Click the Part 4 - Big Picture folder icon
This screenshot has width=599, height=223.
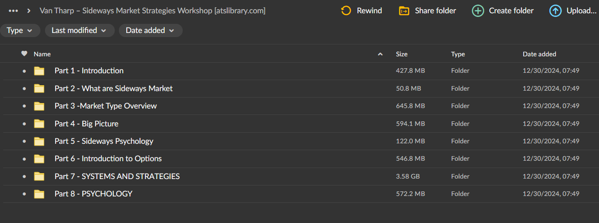(x=39, y=124)
